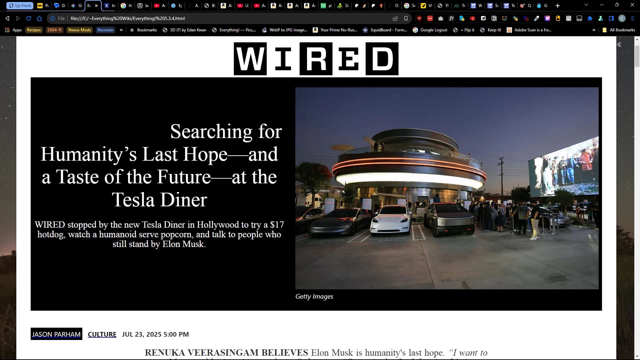The image size is (640, 360).
Task: Open the profile avatar labeled C
Action: pyautogui.click(x=622, y=18)
